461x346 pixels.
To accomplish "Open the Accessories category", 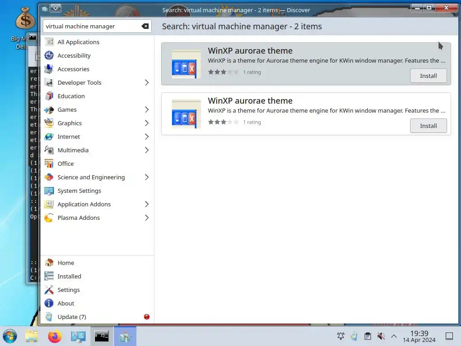I will 97,69.
